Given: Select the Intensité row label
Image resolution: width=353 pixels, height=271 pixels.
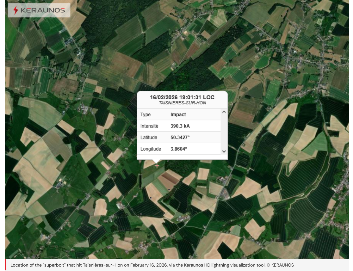Looking at the screenshot, I should point(149,126).
